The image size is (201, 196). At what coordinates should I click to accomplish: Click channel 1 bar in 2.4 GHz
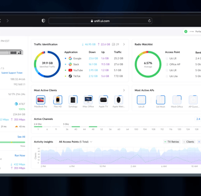click(x=38, y=126)
